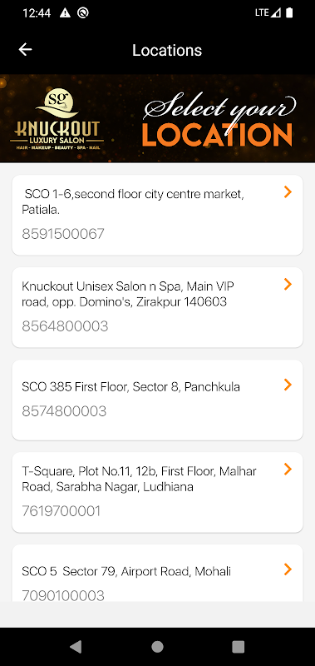Tap phone number 7619700001
Screen dimensions: 315x666
click(x=61, y=511)
